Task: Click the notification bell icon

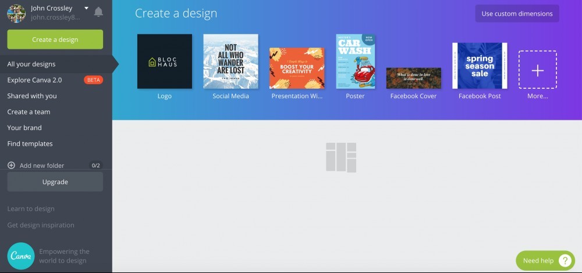Action: pyautogui.click(x=98, y=12)
